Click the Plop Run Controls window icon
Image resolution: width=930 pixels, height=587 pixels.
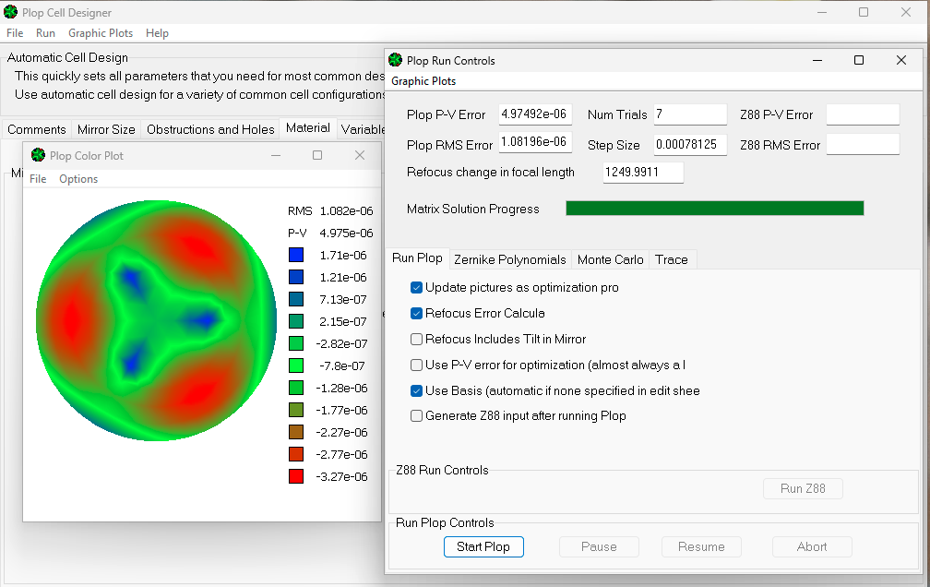[396, 60]
